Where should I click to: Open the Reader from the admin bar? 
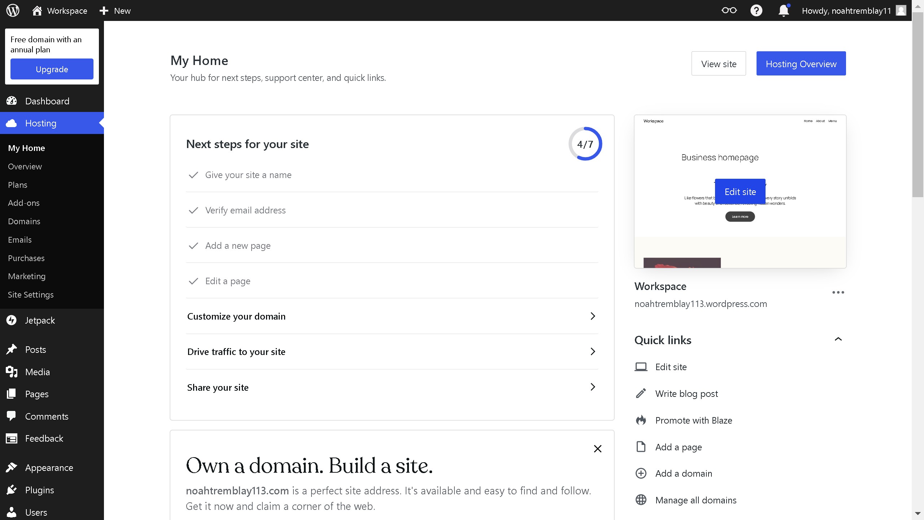pos(729,10)
